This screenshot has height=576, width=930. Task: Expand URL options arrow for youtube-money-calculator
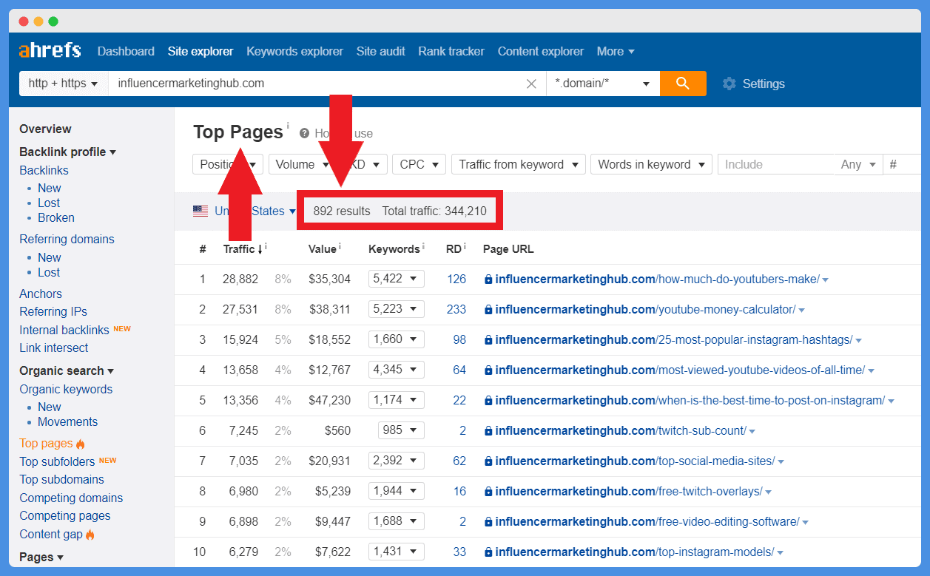pyautogui.click(x=802, y=311)
